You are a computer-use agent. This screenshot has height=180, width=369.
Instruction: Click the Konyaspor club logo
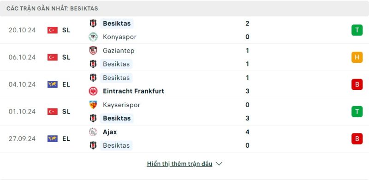pos(93,37)
